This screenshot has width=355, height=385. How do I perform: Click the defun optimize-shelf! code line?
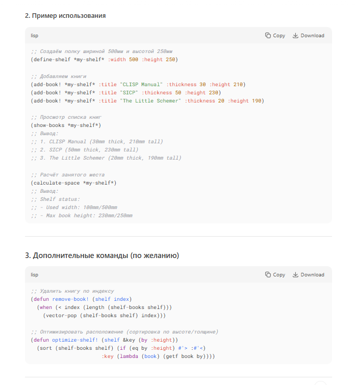coord(104,340)
